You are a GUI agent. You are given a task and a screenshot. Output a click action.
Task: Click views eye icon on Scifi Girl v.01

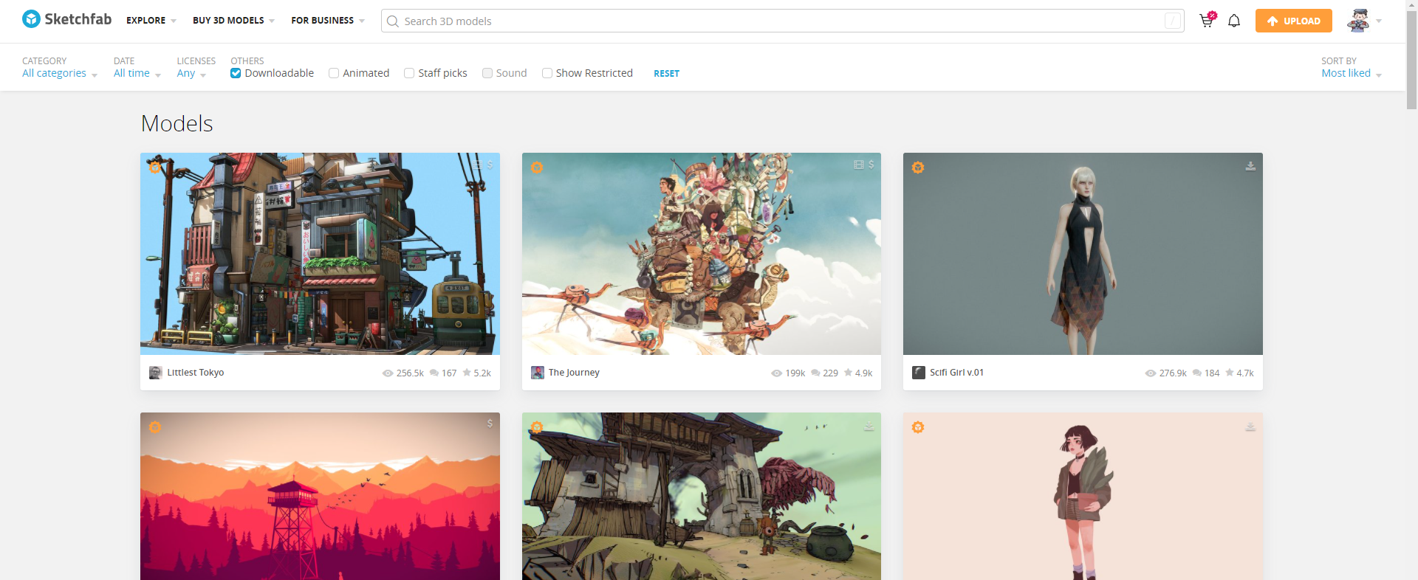(x=1151, y=373)
